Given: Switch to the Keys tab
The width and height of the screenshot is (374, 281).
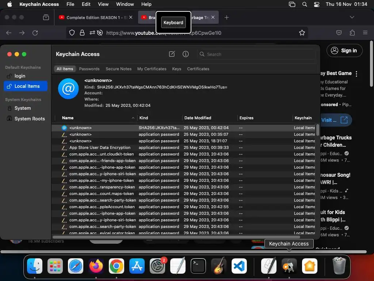Looking at the screenshot, I should point(176,69).
